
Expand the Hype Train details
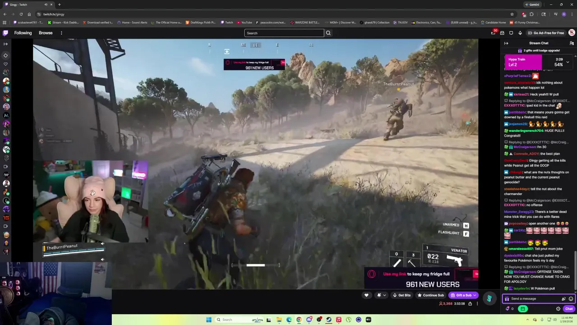tap(568, 62)
